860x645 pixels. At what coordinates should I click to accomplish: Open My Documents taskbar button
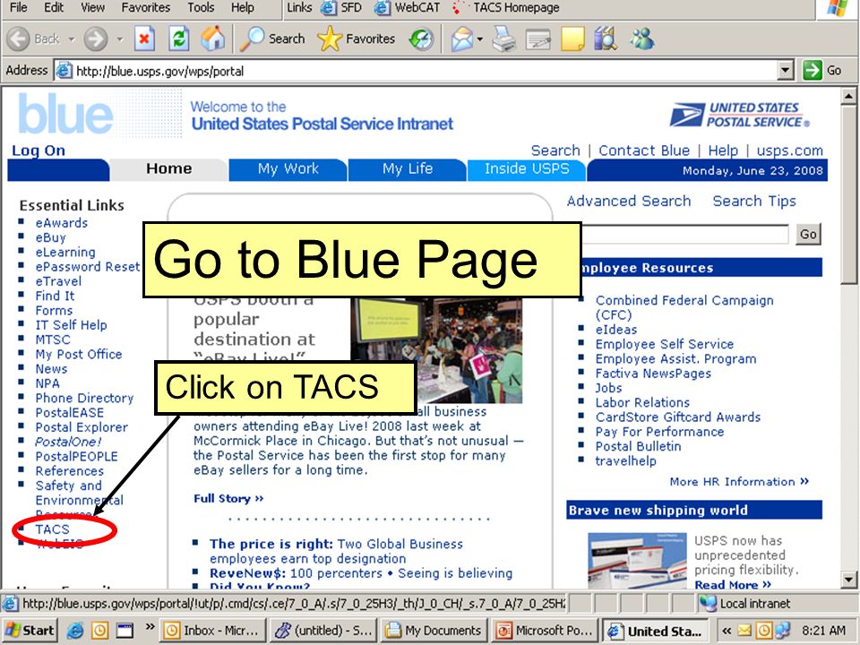coord(433,631)
